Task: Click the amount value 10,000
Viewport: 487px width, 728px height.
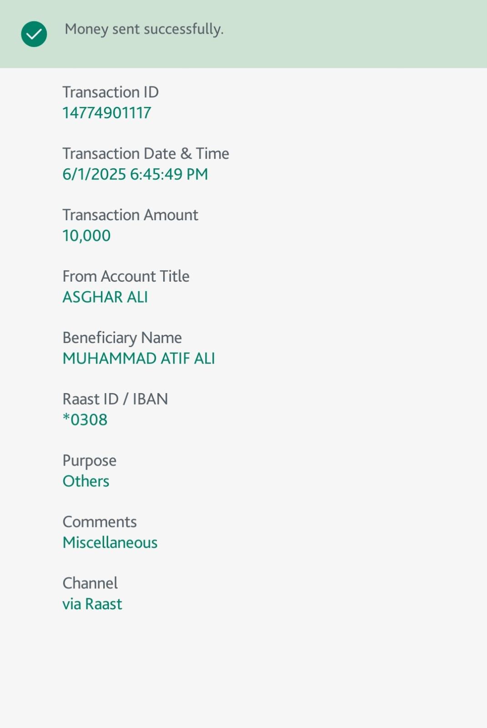Action: point(86,236)
